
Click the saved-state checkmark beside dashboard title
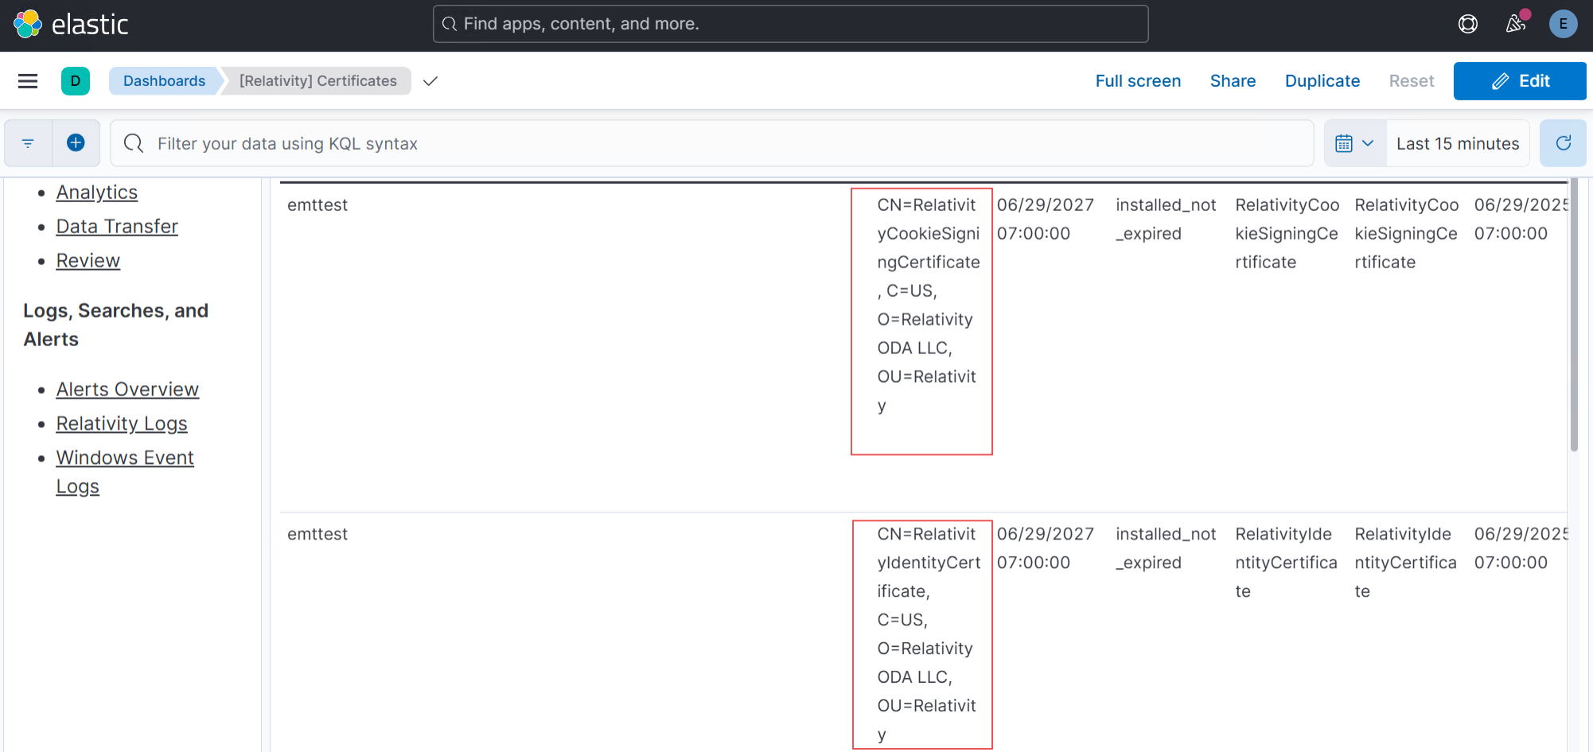(x=430, y=81)
